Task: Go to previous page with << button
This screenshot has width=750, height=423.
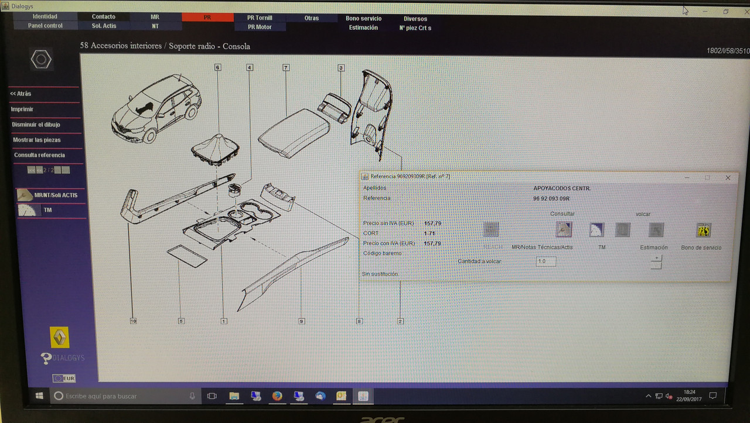Action: click(x=39, y=170)
